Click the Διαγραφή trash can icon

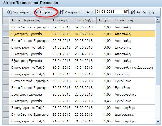61,12
